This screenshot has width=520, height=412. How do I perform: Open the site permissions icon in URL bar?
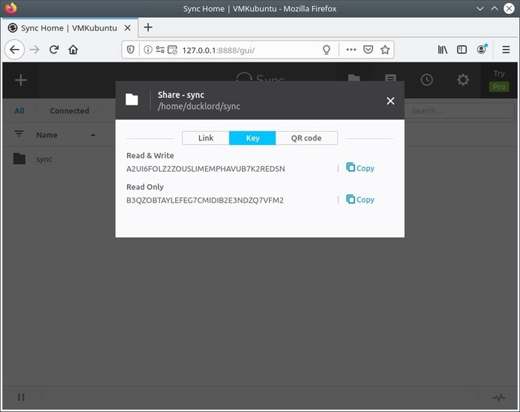coord(160,50)
